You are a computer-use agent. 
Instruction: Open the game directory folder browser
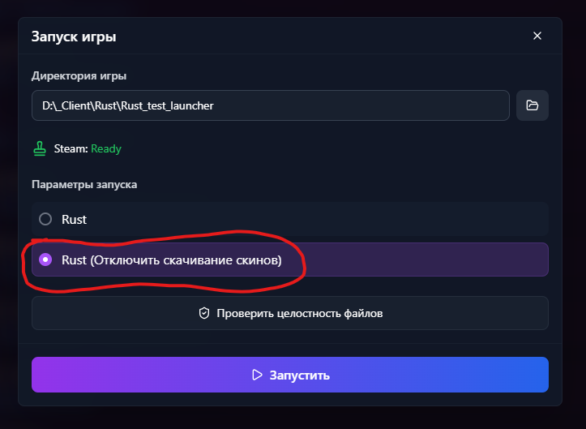pos(533,105)
